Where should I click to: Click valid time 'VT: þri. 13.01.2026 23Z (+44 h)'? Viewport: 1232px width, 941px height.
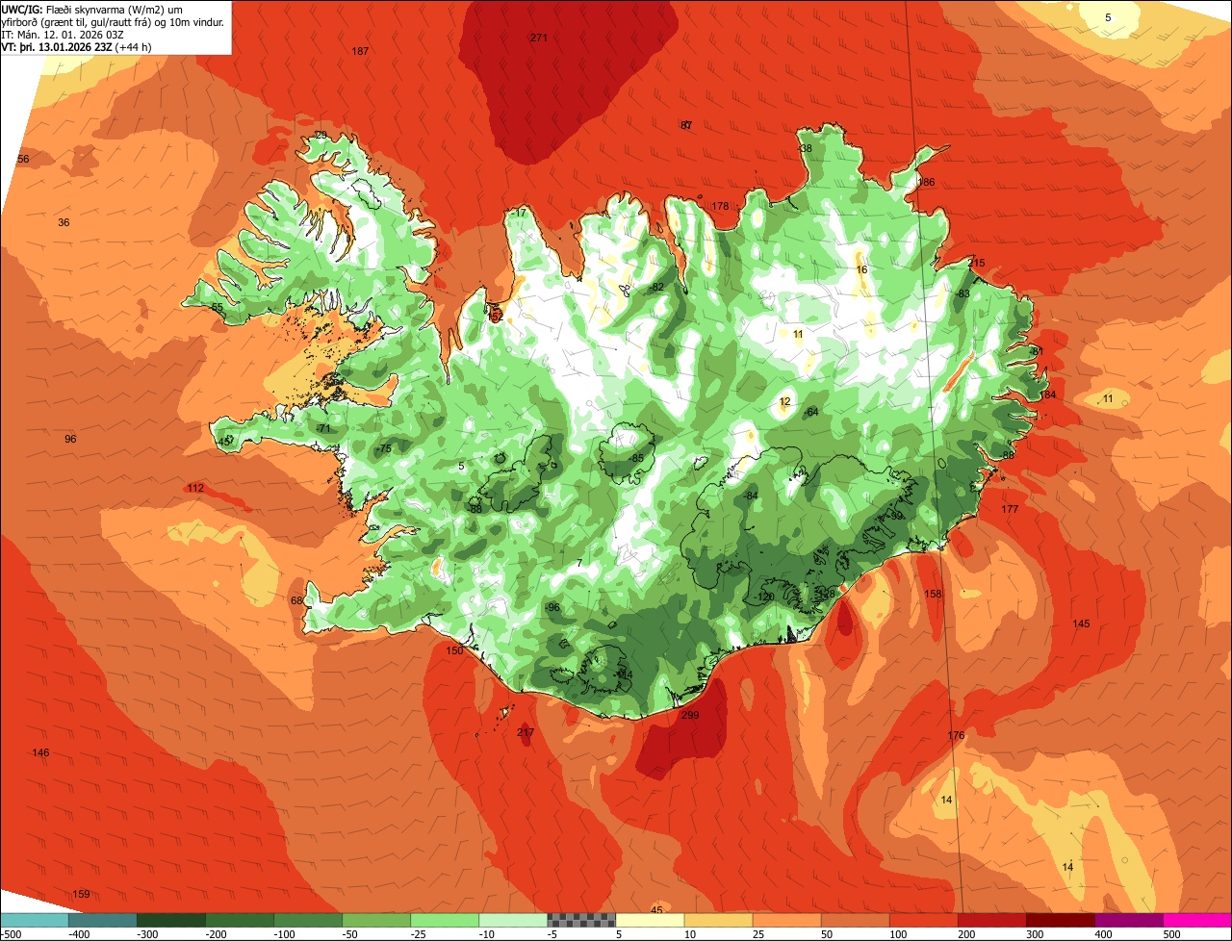pyautogui.click(x=76, y=46)
